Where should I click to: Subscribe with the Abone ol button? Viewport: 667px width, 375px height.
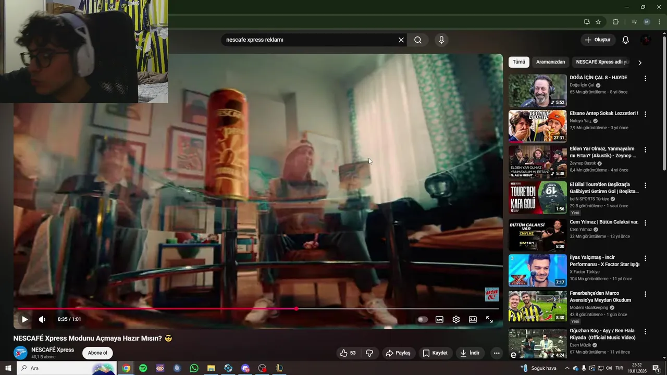[97, 353]
